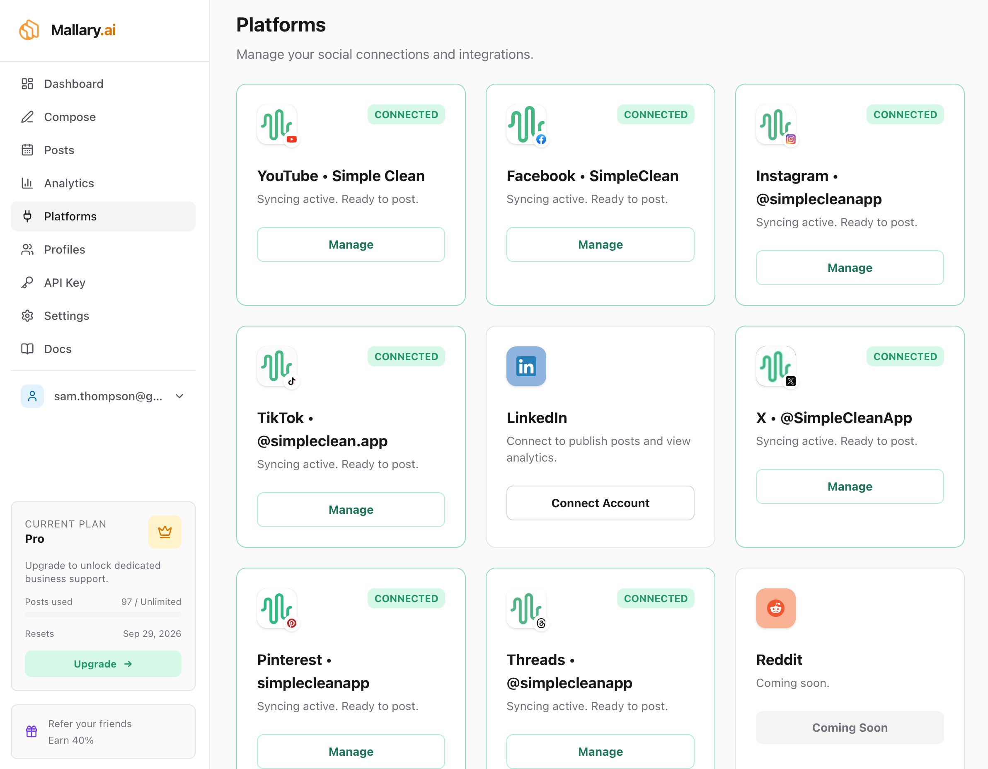Screen dimensions: 988x769
Task: Click the Compose pencil icon
Action: 27,117
